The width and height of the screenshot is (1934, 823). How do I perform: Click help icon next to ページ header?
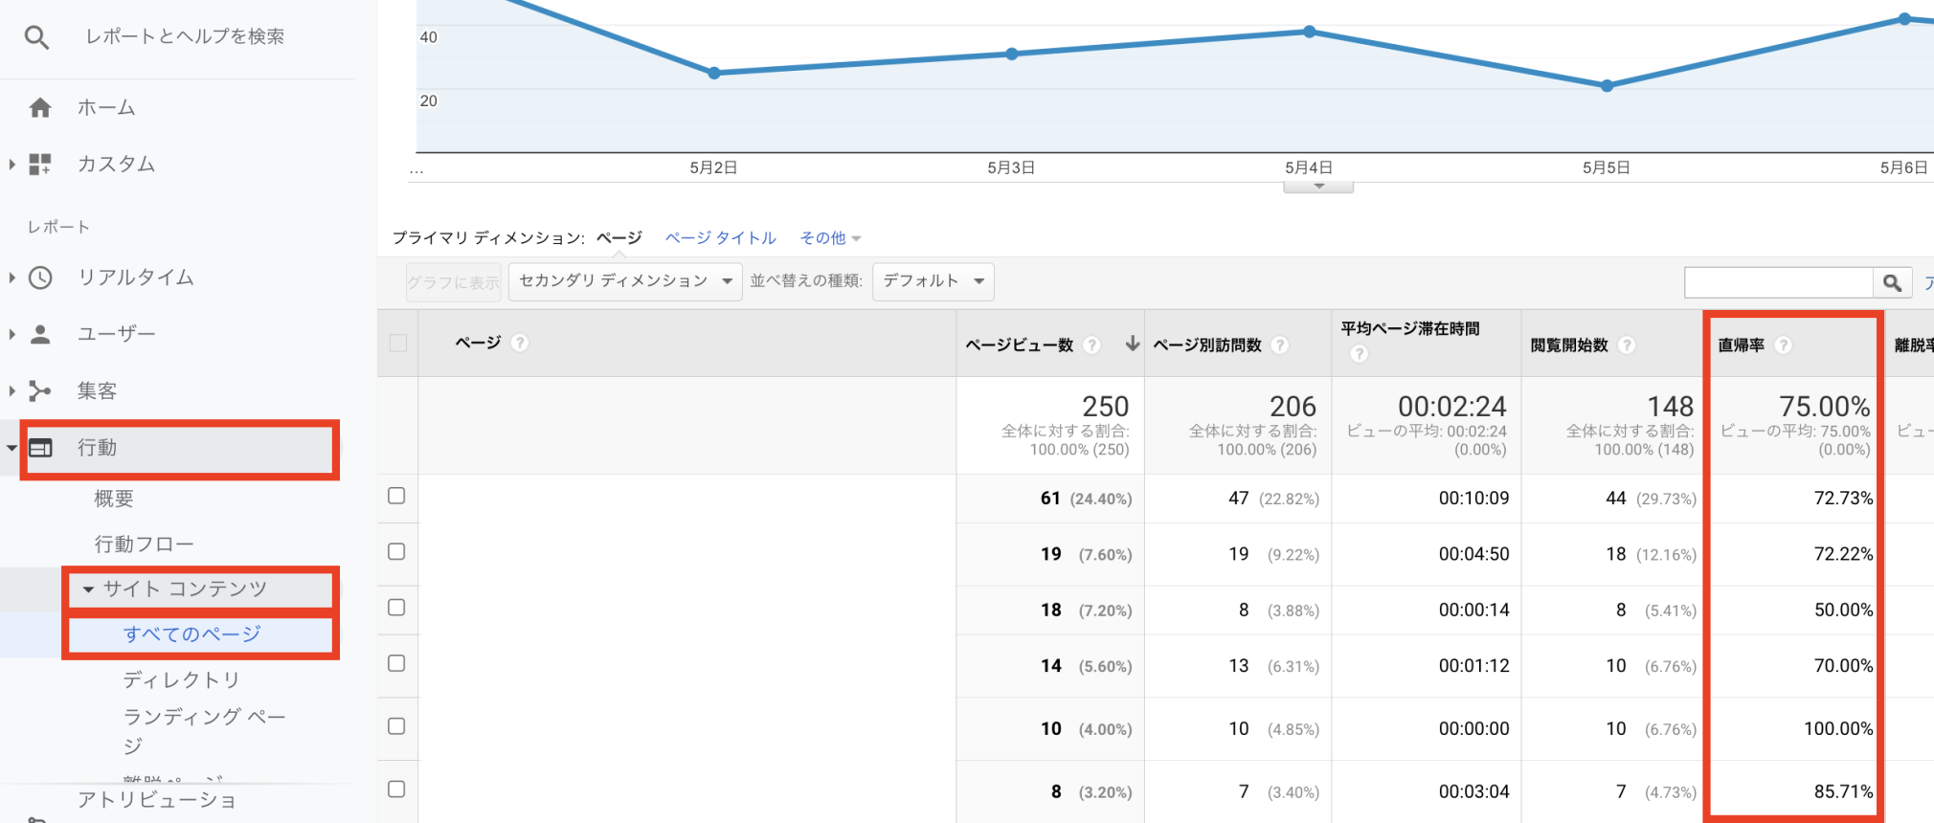[x=520, y=343]
